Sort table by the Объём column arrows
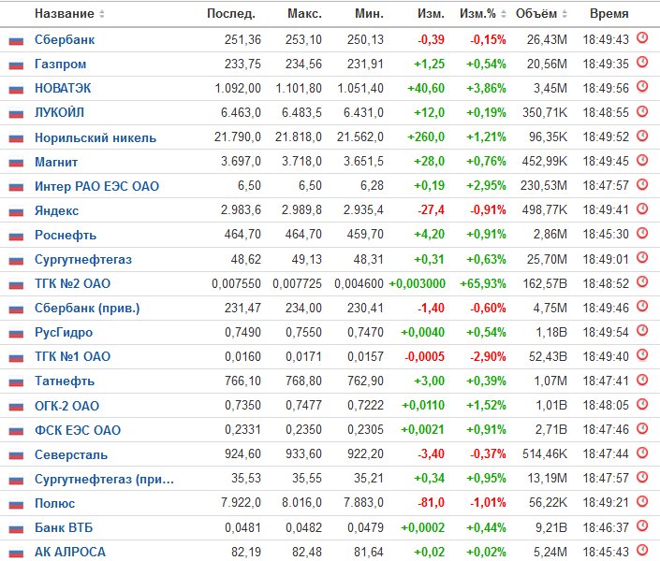The width and height of the screenshot is (660, 561). point(565,14)
